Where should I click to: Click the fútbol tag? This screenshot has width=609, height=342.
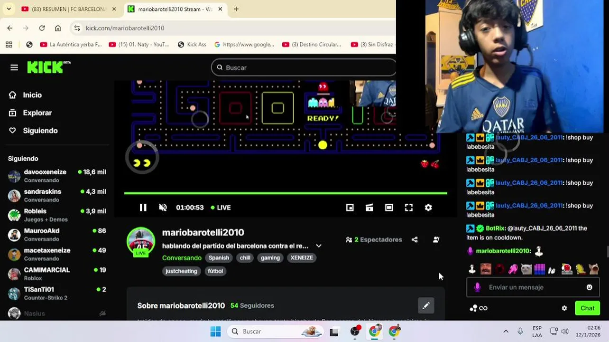(x=215, y=271)
